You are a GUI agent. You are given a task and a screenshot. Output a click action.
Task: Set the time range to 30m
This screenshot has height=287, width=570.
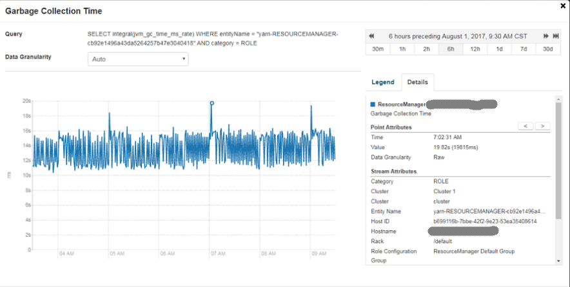(x=378, y=49)
